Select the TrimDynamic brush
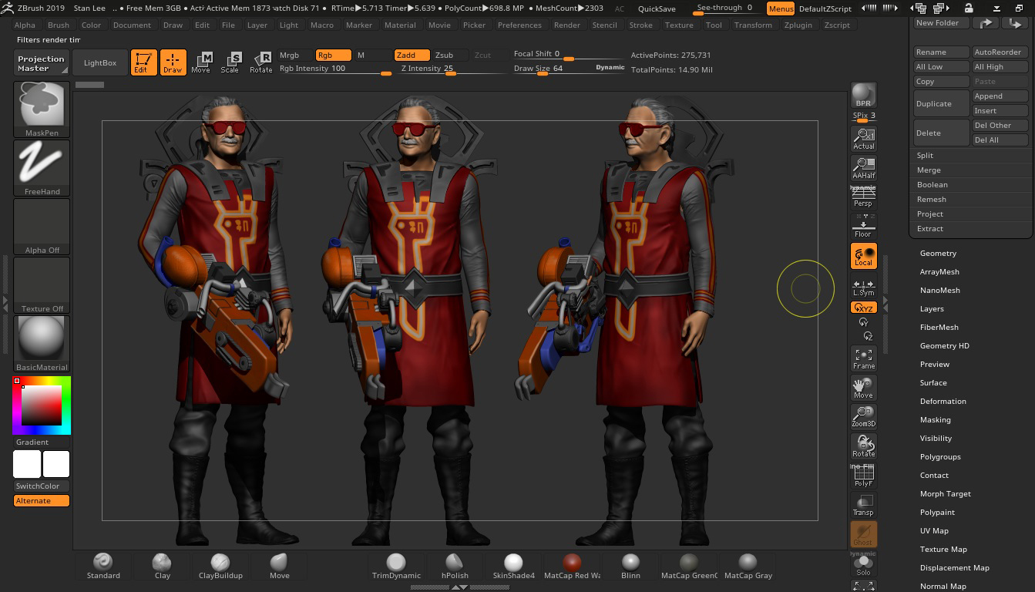 point(396,566)
